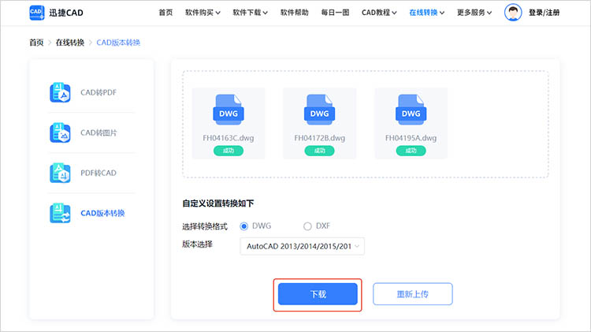Image resolution: width=591 pixels, height=332 pixels.
Task: Open the CAD转图片 sidebar label
Action: tap(98, 132)
